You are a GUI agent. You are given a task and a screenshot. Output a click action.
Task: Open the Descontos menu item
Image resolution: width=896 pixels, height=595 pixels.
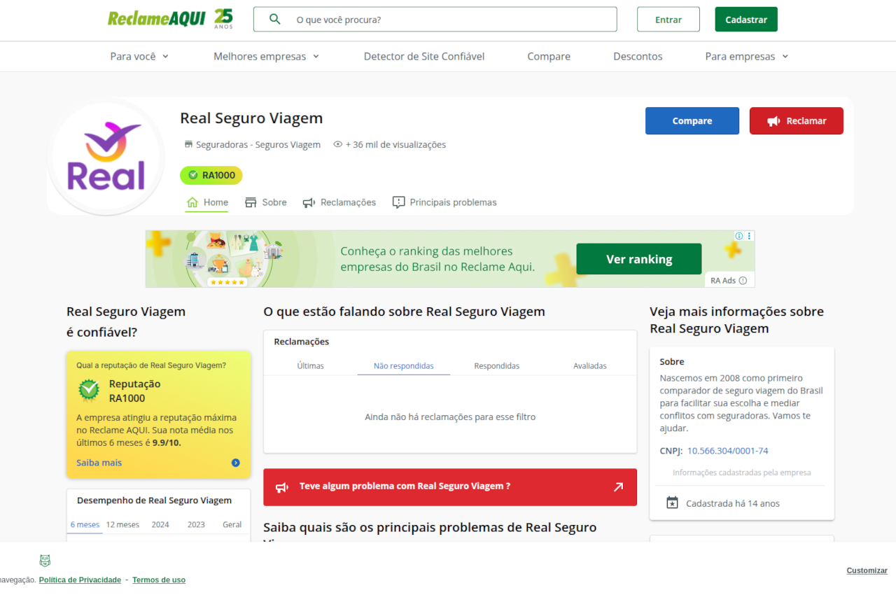pyautogui.click(x=638, y=56)
